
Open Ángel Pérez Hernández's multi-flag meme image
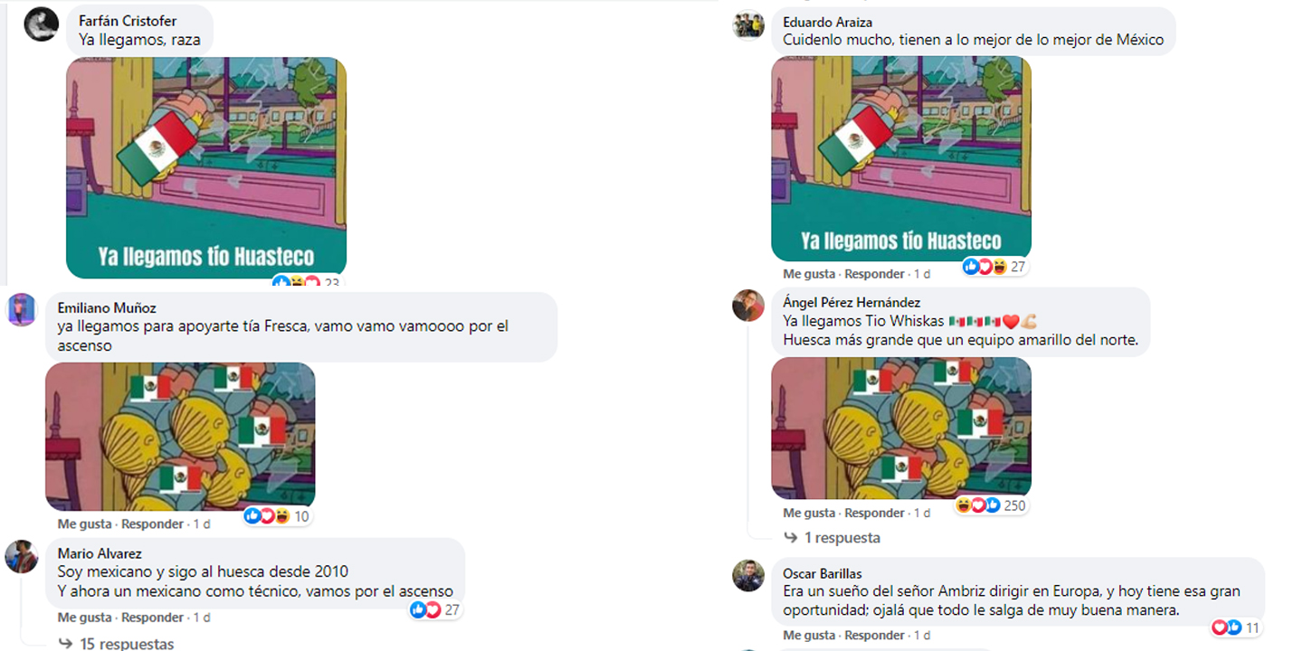point(901,428)
